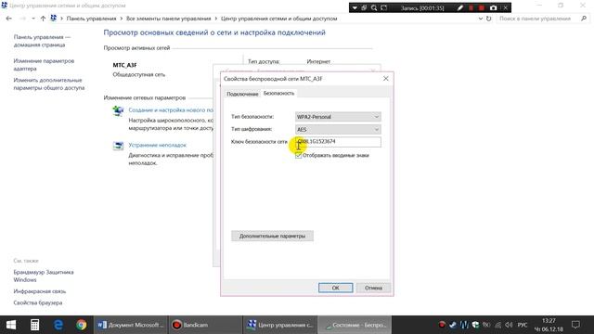Click the Steam tray icon
This screenshot has height=334, width=594.
pos(453,325)
